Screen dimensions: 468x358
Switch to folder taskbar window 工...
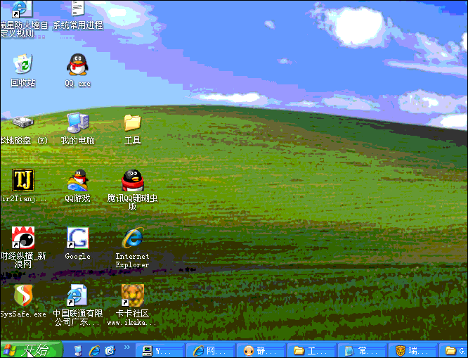click(x=311, y=350)
